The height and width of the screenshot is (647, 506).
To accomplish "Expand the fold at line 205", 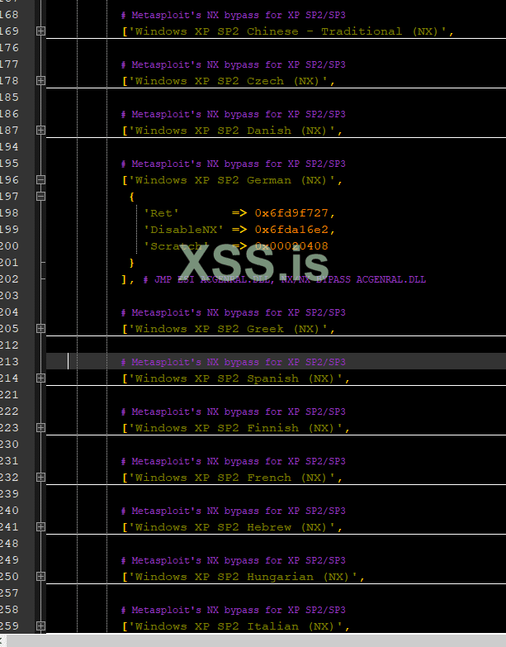I will (40, 328).
